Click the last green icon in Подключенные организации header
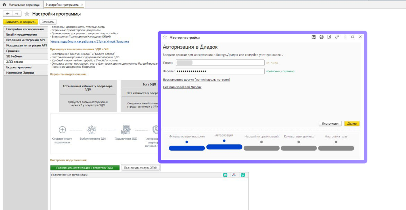 (x=243, y=175)
